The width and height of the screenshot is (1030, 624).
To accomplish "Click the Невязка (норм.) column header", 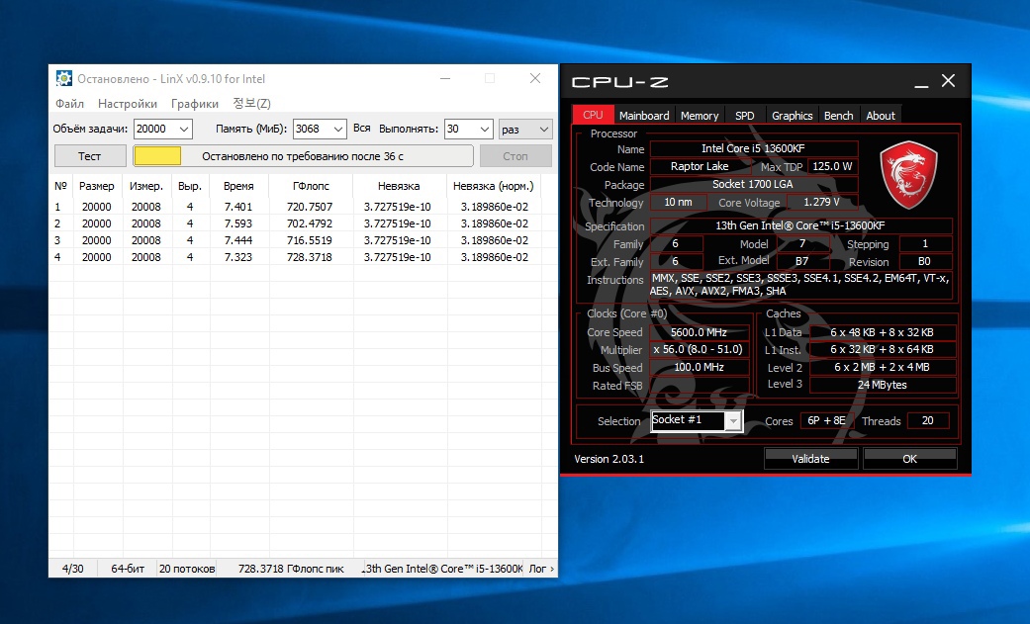I will [x=494, y=186].
